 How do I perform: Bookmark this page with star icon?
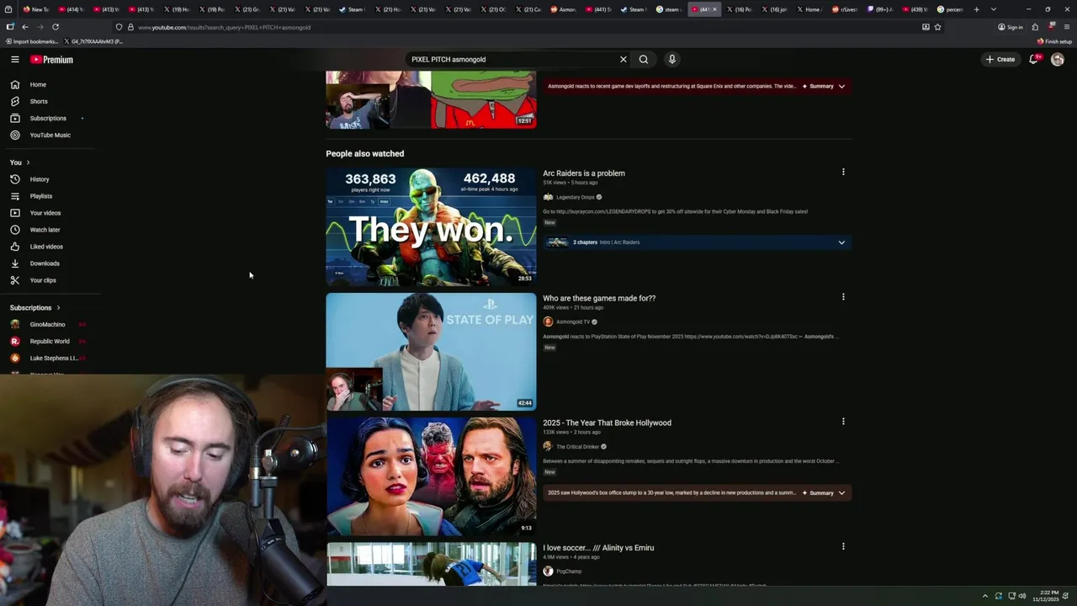coord(937,27)
